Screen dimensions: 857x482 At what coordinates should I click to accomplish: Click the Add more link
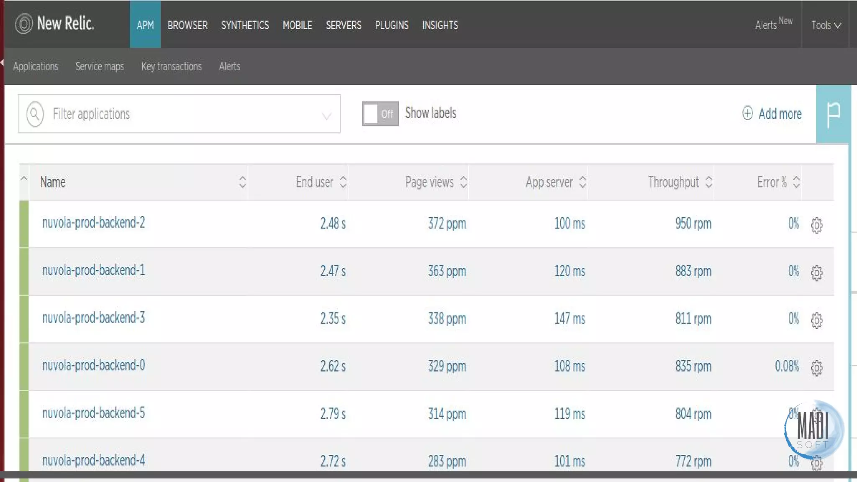(780, 114)
